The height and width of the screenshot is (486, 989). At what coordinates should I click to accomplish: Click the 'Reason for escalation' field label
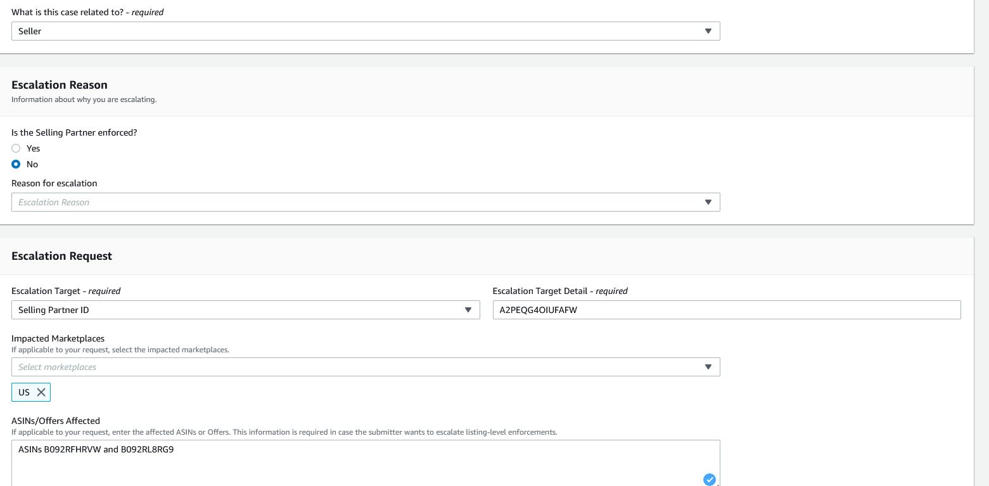tap(54, 183)
